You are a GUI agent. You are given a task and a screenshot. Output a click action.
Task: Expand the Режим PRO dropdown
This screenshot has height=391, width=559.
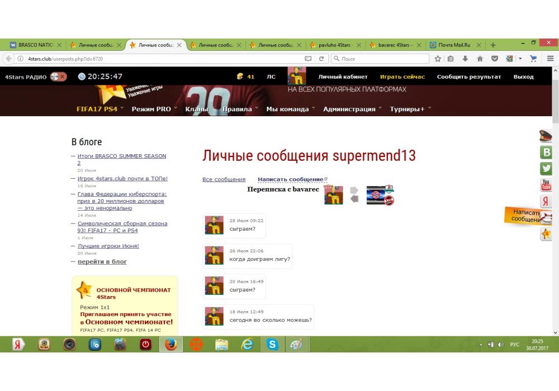[154, 109]
